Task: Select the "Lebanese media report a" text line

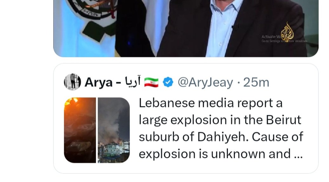Action: pos(211,103)
